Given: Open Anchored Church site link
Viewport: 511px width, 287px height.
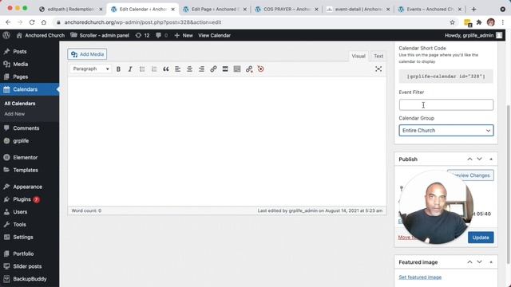Looking at the screenshot, I should coord(41,35).
